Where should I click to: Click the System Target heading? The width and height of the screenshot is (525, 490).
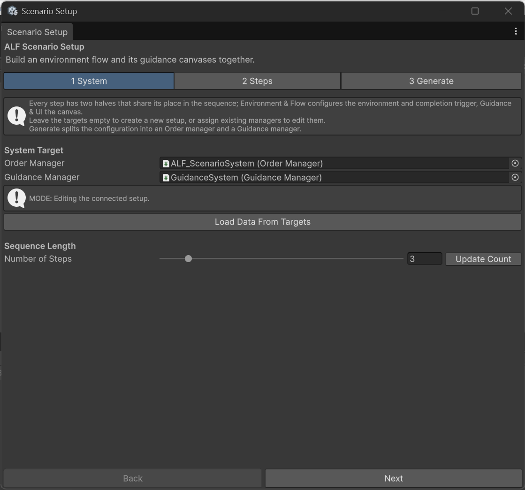click(34, 151)
